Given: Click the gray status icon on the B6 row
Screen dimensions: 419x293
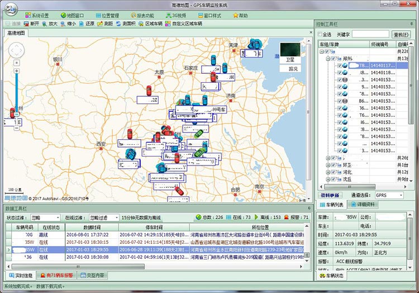Looking at the screenshot, I should click(345, 101).
